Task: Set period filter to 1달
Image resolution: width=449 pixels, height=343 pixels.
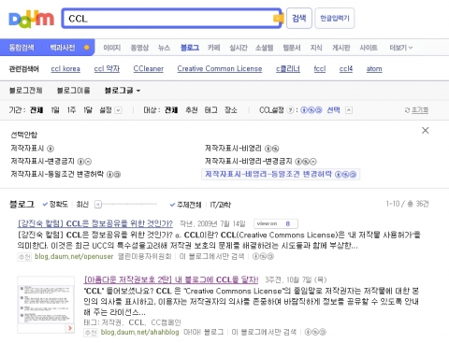Action: coord(88,110)
